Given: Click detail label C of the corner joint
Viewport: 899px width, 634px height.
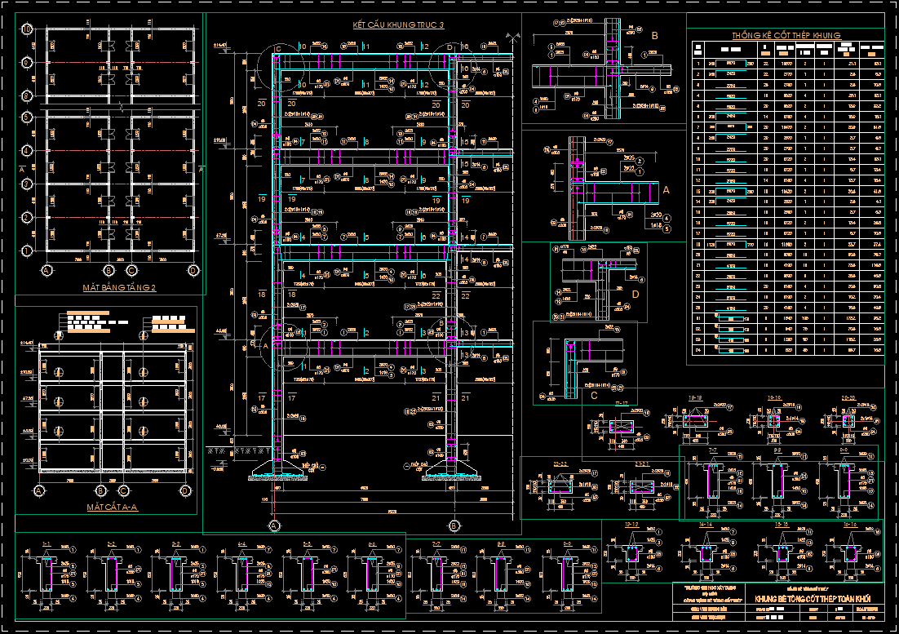Looking at the screenshot, I should coord(594,396).
